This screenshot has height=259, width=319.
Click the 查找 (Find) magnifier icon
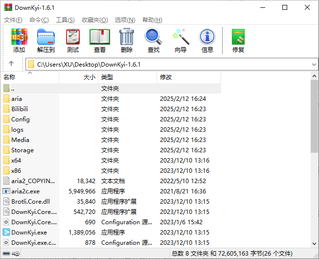(154, 37)
